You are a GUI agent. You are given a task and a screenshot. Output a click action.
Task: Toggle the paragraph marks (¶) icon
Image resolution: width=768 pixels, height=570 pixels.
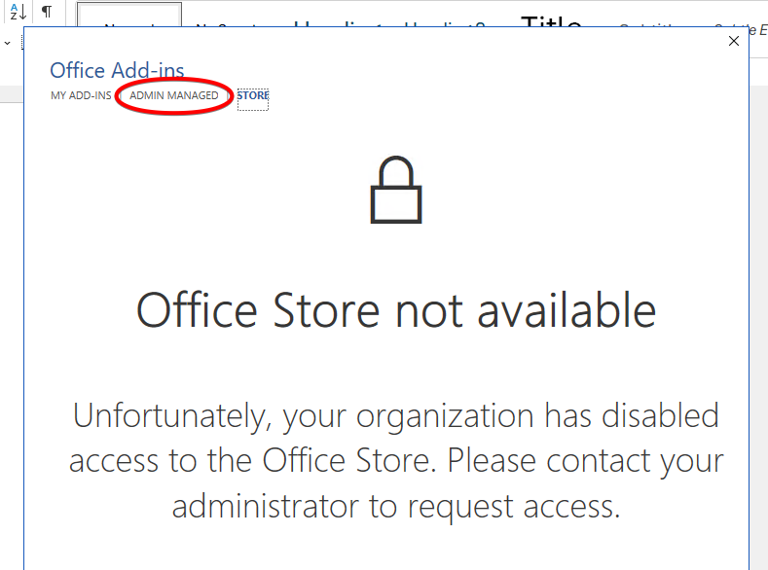46,12
